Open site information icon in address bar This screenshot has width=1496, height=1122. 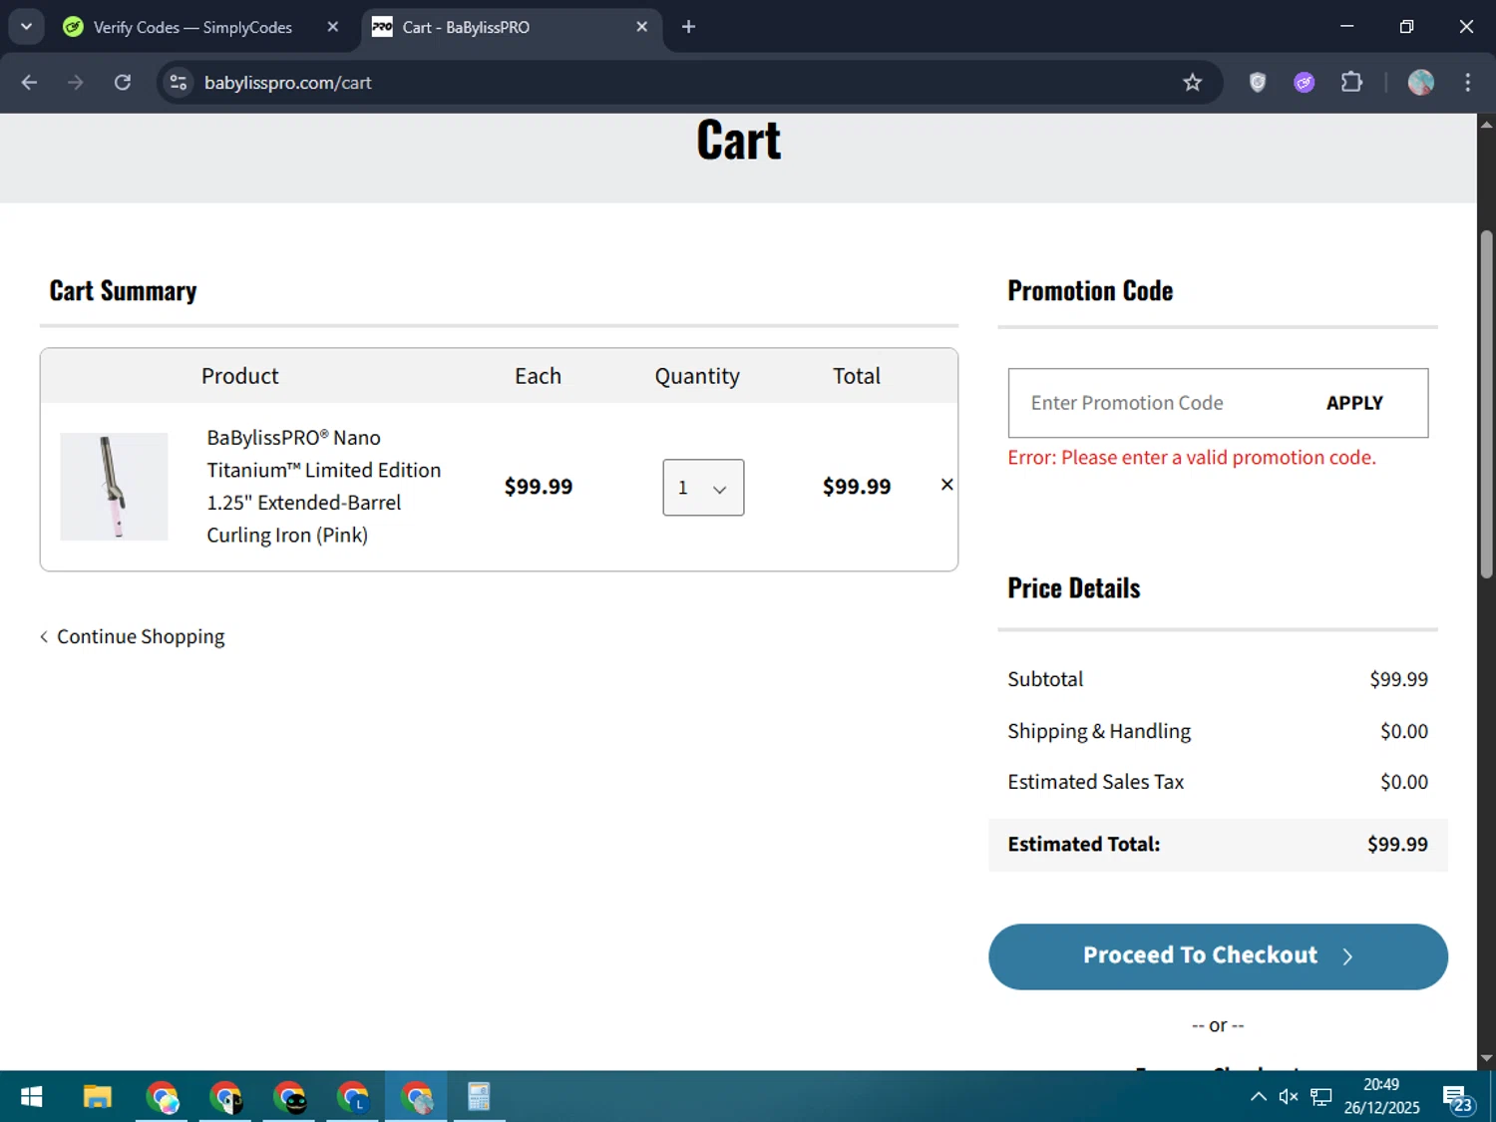tap(179, 83)
